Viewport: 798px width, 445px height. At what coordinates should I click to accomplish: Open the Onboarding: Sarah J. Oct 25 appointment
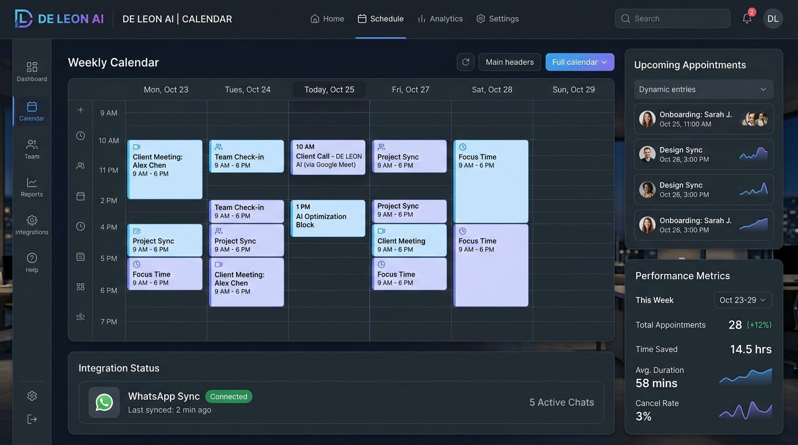click(703, 119)
